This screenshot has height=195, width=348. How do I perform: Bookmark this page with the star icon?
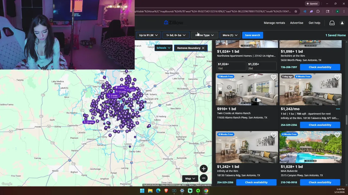click(x=296, y=11)
